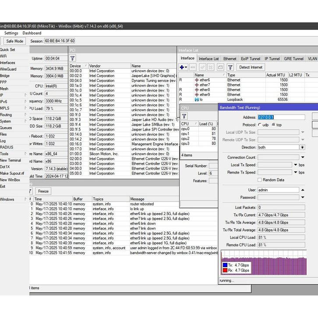
Task: Open WireGuard from the left sidebar menu
Action: [x=8, y=69]
